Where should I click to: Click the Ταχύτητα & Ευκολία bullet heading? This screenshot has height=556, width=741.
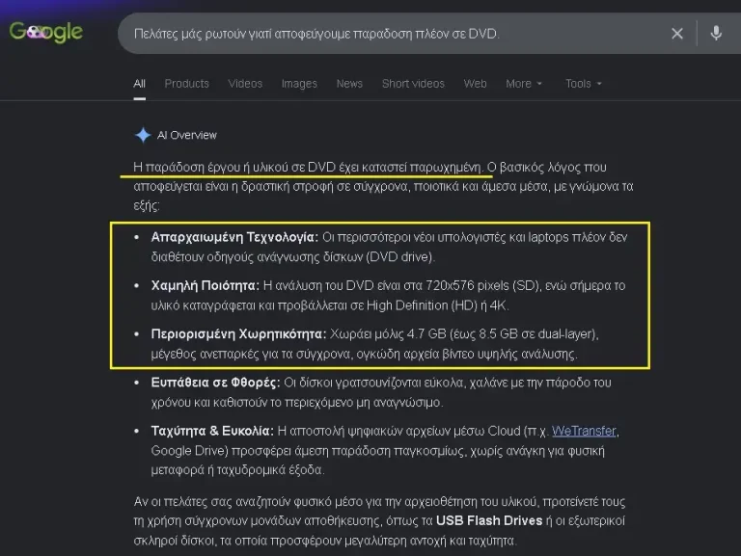pos(212,431)
